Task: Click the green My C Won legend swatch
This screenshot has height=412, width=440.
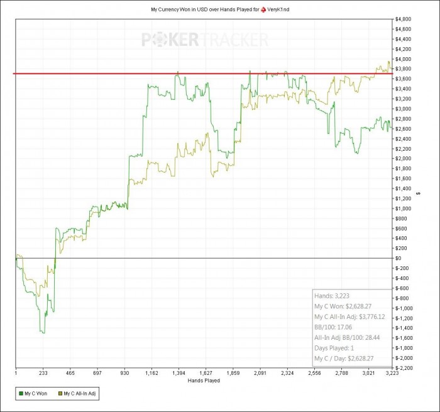Action: click(21, 394)
